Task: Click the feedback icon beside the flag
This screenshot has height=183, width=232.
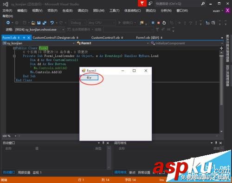Action: coord(150,3)
